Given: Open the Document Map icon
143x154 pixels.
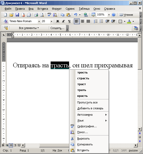Looking at the screenshot, I should [x=93, y=15].
